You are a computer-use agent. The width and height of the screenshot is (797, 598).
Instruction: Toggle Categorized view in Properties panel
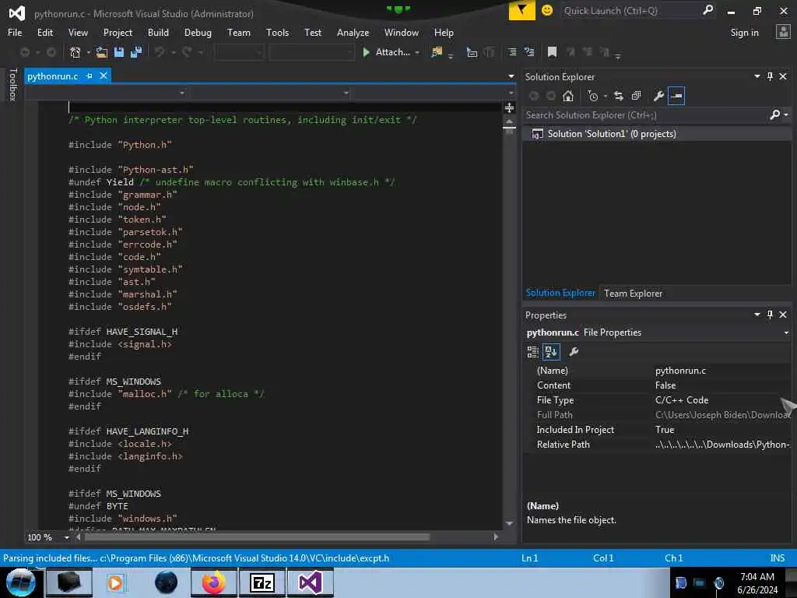pos(532,352)
